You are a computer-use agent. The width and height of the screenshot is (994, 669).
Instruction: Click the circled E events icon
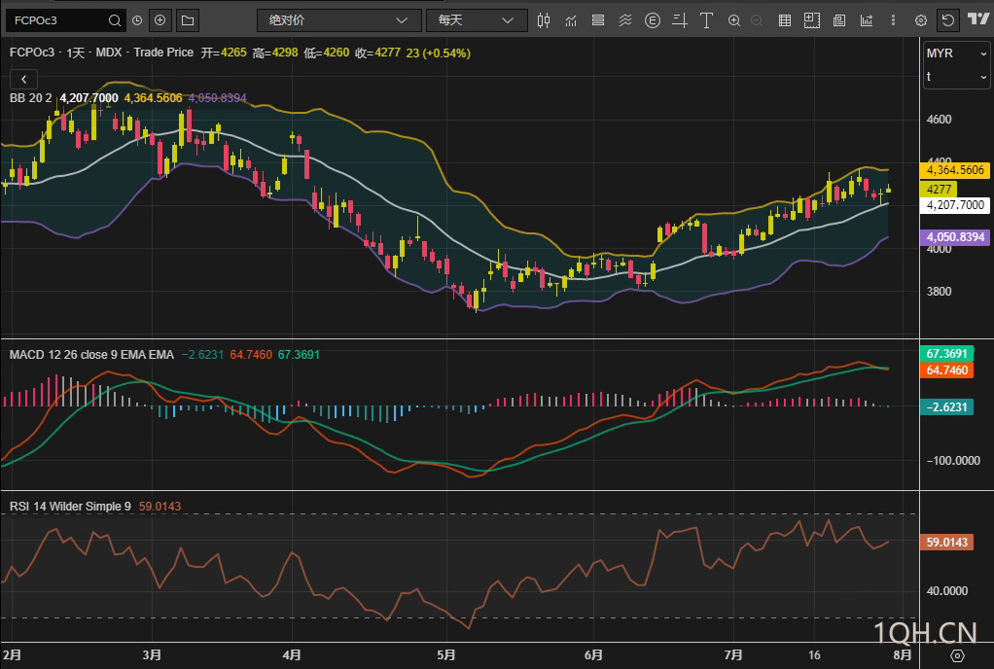coord(652,19)
